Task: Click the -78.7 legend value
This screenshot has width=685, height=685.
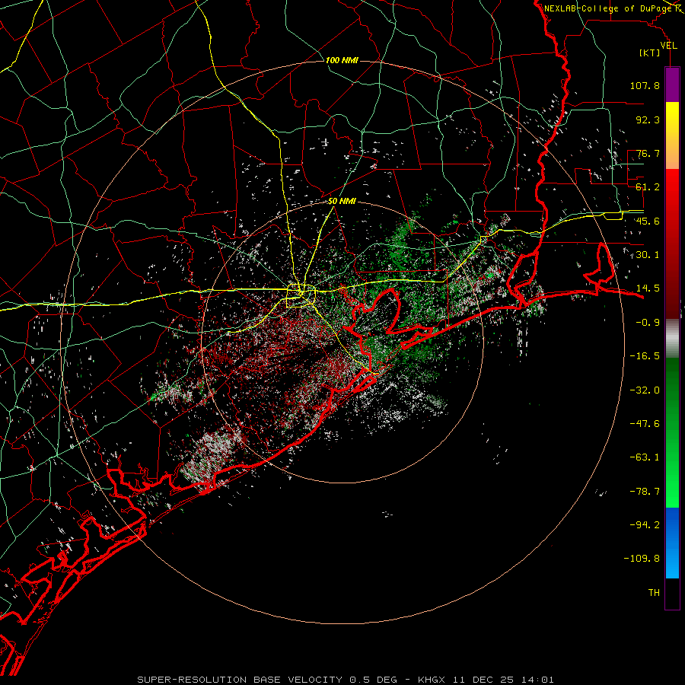Action: (x=645, y=492)
